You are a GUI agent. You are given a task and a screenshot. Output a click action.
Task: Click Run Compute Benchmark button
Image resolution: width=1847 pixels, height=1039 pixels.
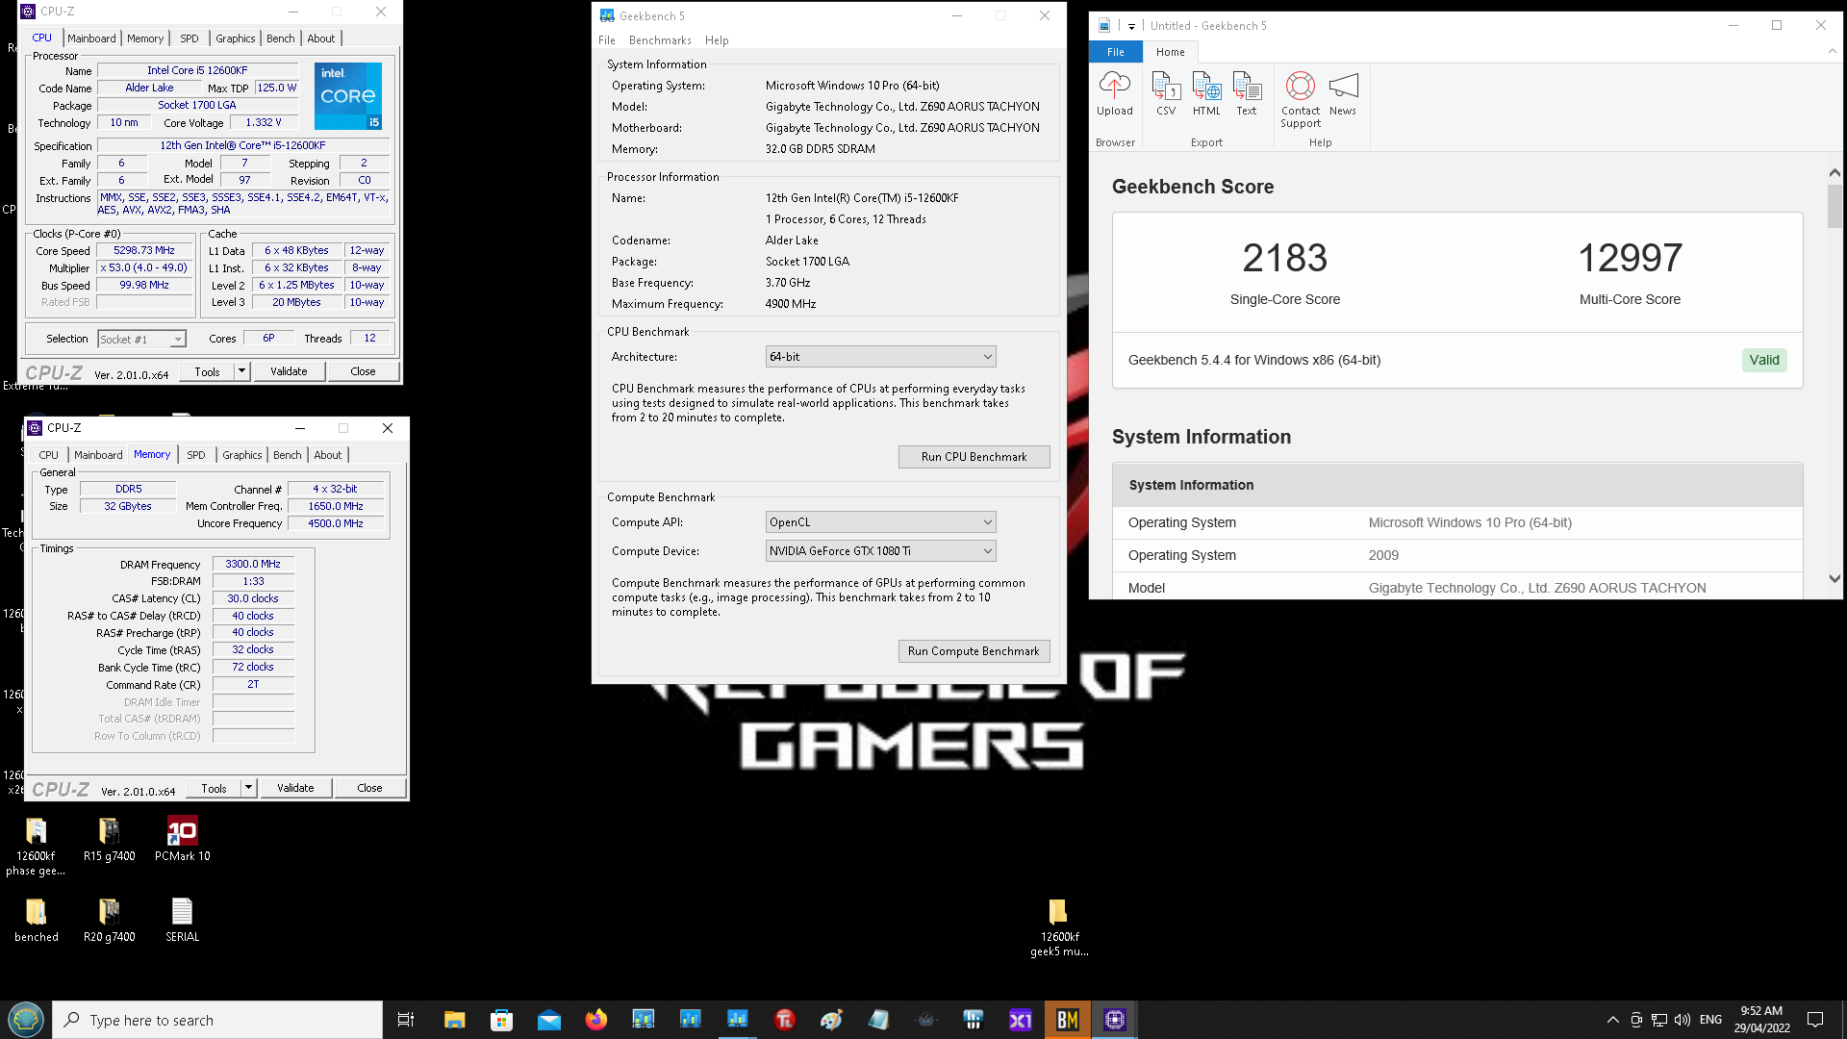[974, 651]
